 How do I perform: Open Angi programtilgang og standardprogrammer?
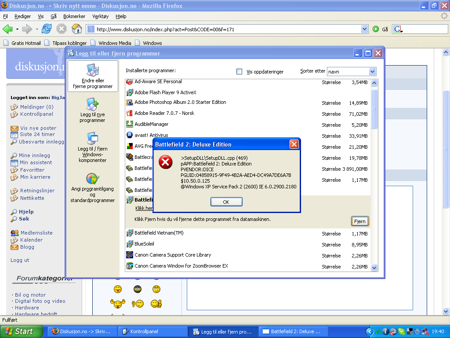coord(92,187)
